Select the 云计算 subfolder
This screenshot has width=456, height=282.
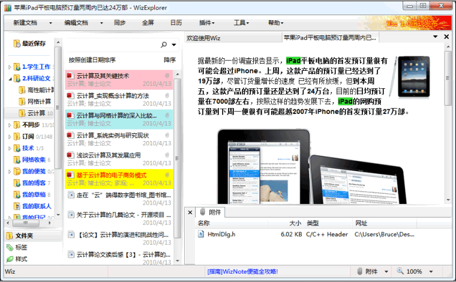(x=36, y=113)
